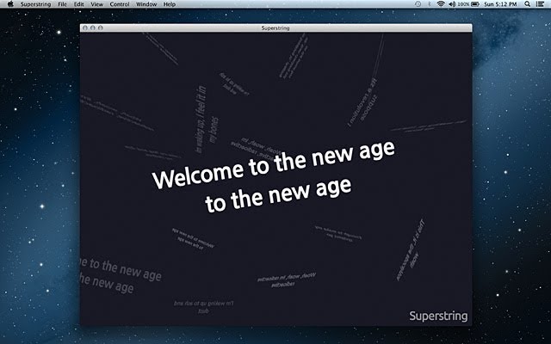Click the bright second lyric line 'to the new age'
551x344 pixels.
click(x=278, y=195)
